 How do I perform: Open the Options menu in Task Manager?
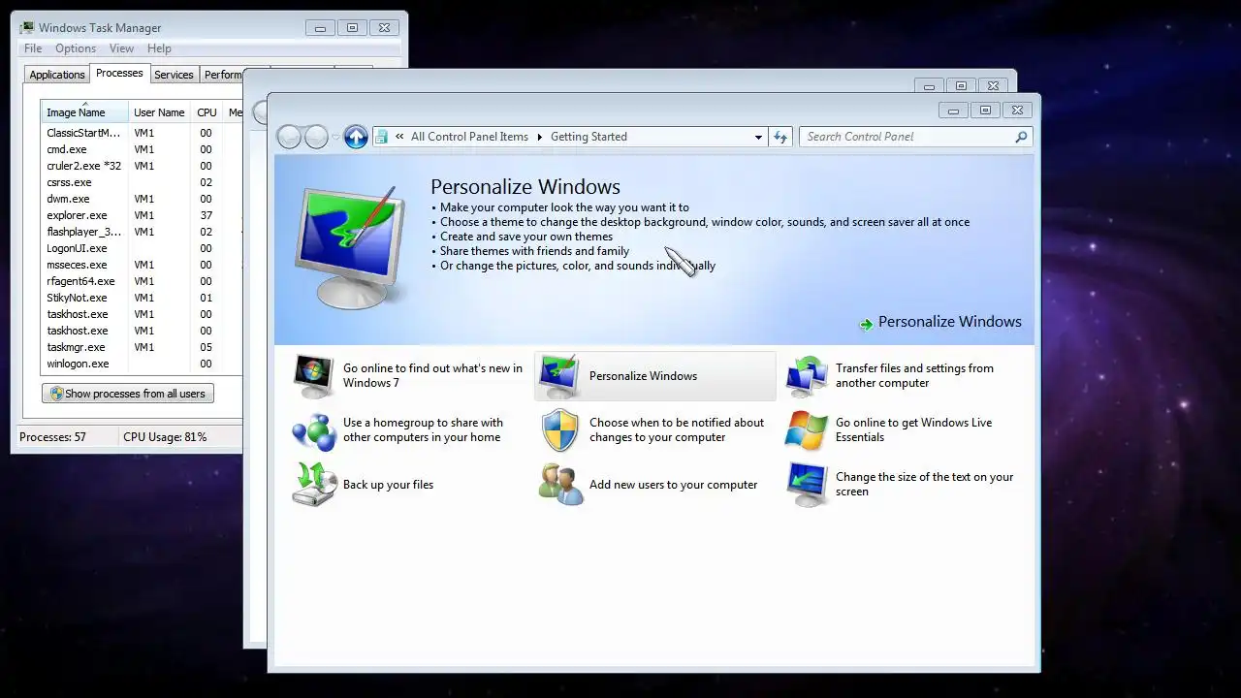tap(76, 48)
